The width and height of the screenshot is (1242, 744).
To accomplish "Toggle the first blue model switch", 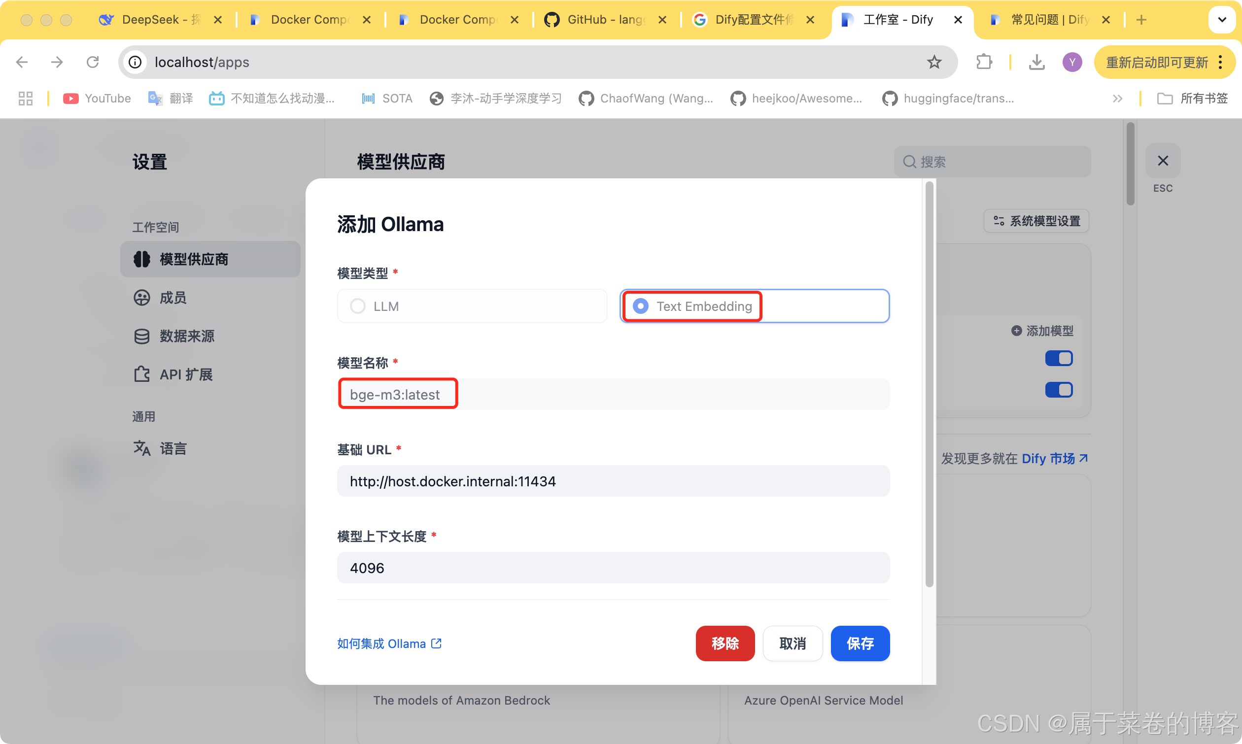I will pyautogui.click(x=1059, y=359).
